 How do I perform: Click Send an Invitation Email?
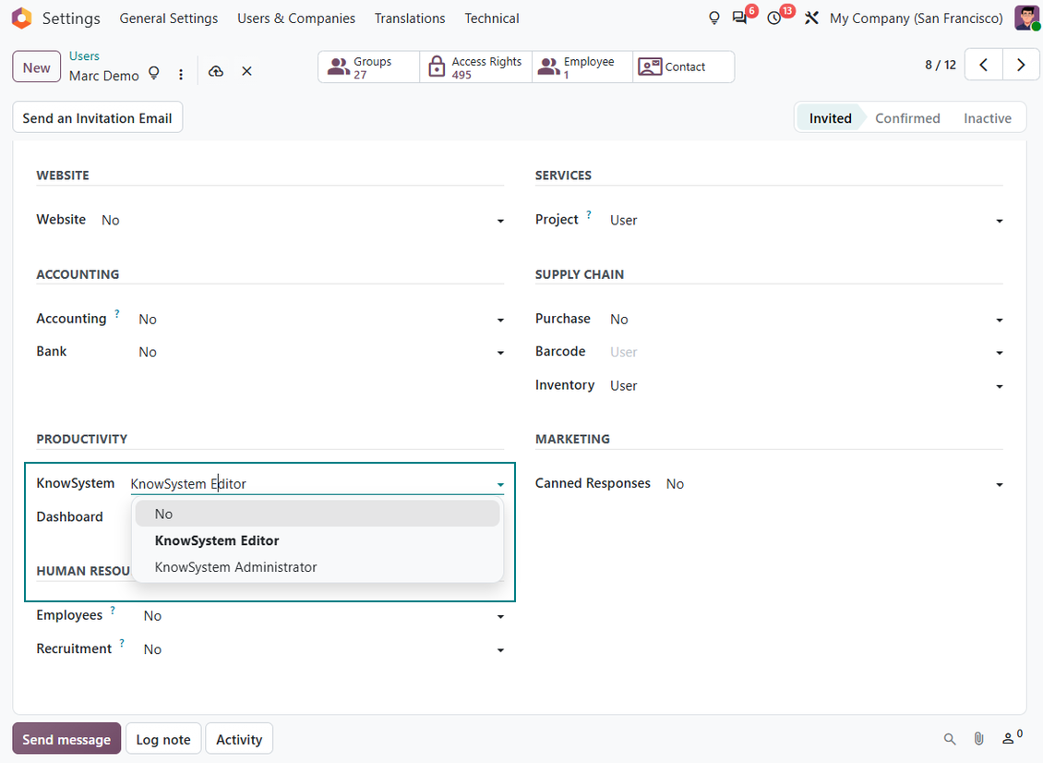pos(97,118)
